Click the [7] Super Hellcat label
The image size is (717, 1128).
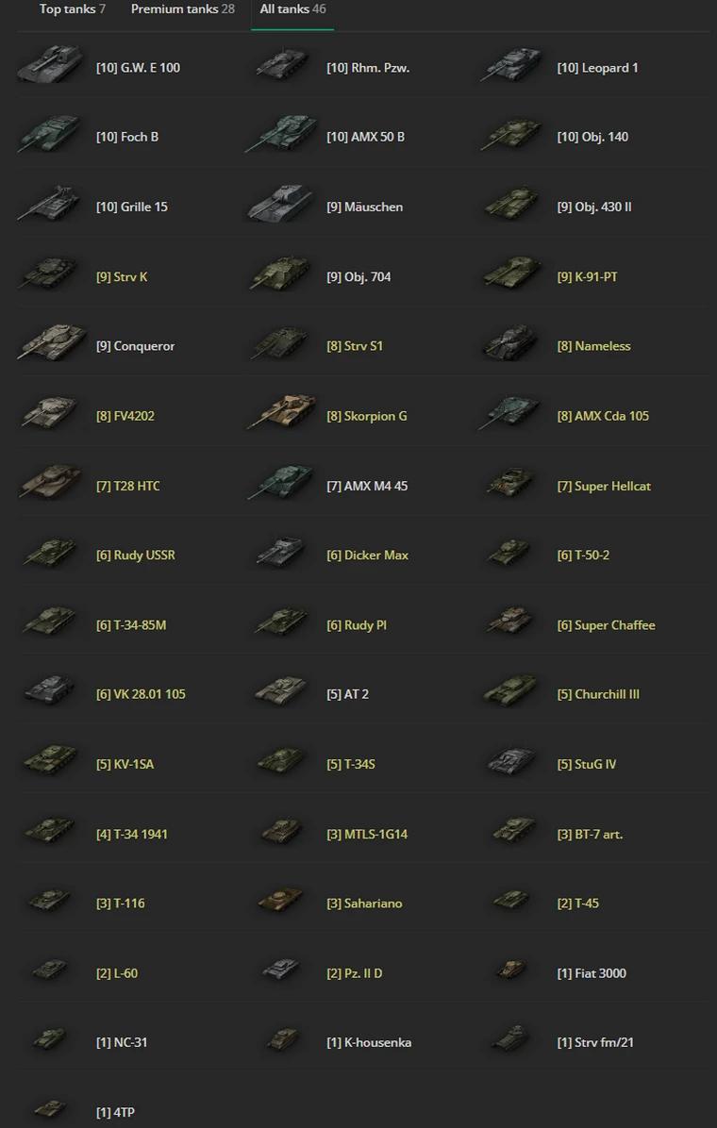pyautogui.click(x=603, y=487)
